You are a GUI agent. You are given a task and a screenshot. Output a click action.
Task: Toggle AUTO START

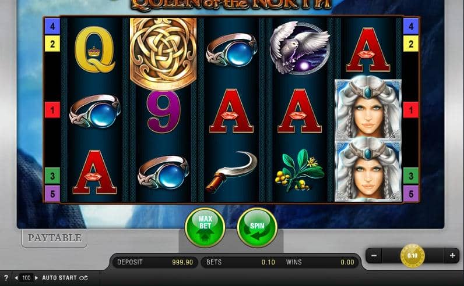[x=65, y=278]
